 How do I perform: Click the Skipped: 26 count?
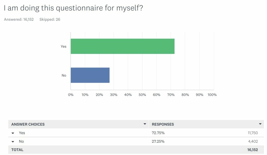click(50, 20)
